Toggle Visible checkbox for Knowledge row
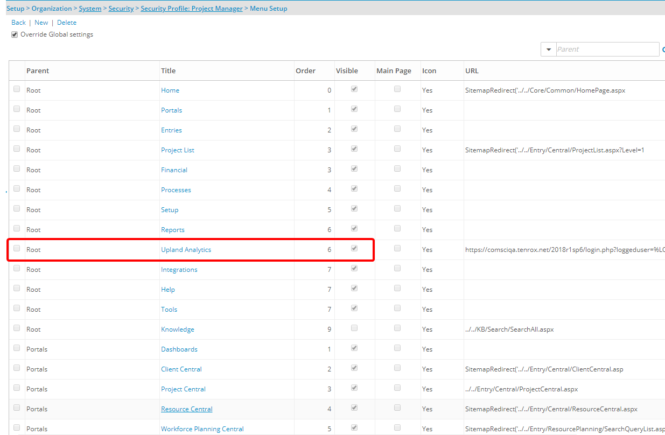 354,328
